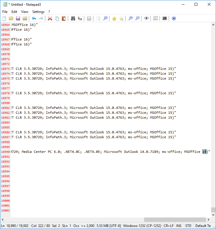Open the View menu
The width and height of the screenshot is (216, 229).
click(25, 12)
